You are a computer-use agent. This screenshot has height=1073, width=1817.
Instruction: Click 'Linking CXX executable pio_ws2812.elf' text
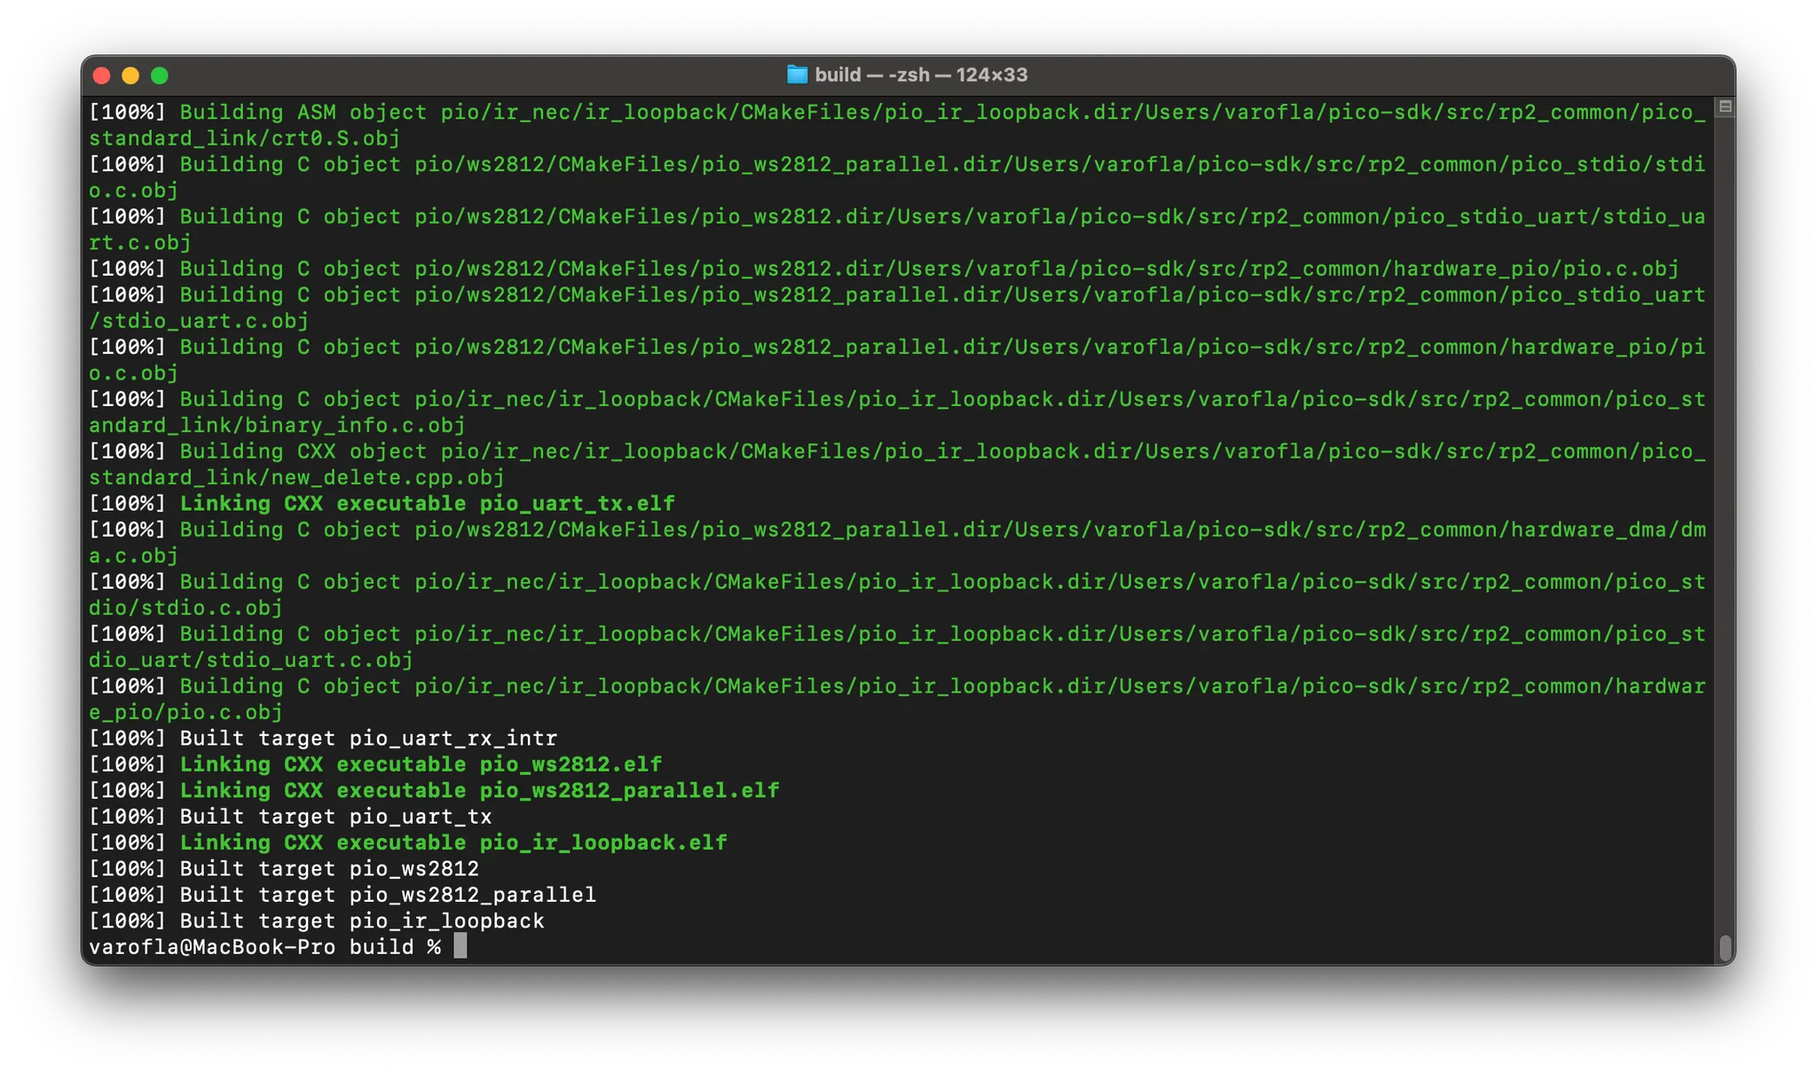tap(421, 764)
